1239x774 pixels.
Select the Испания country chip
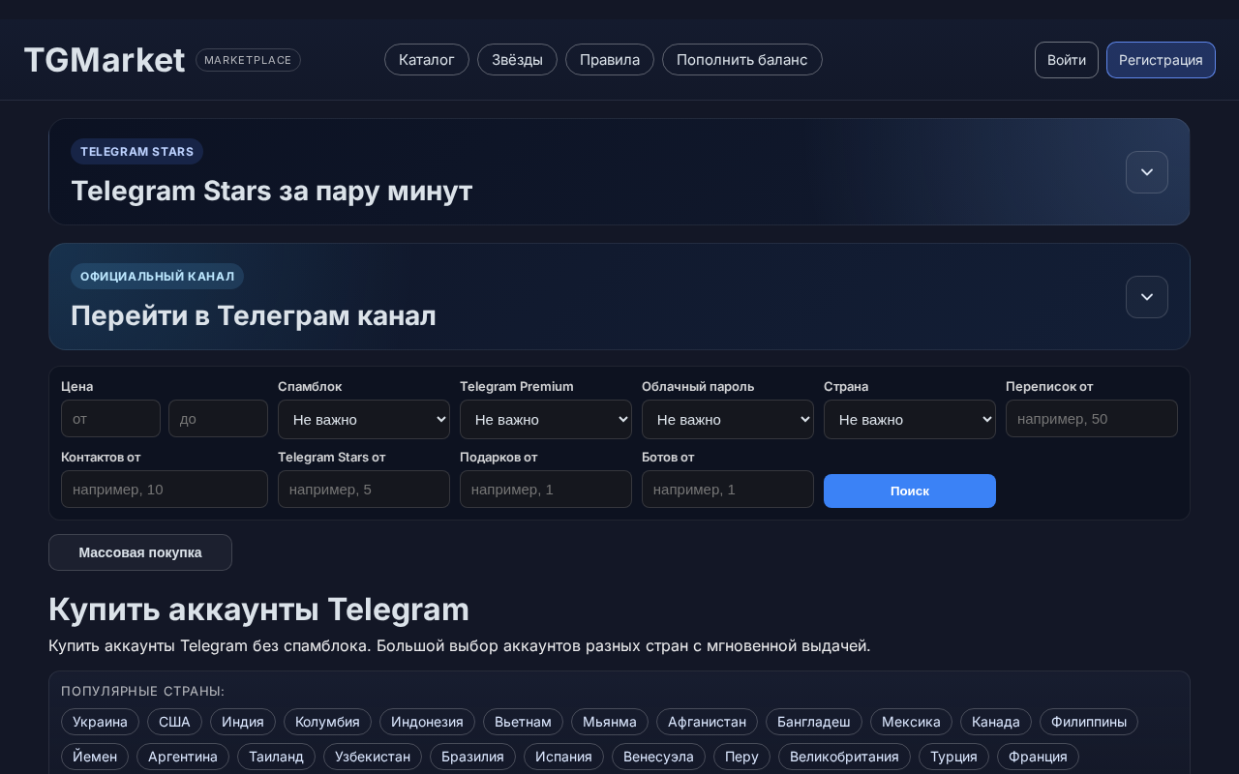pos(563,757)
